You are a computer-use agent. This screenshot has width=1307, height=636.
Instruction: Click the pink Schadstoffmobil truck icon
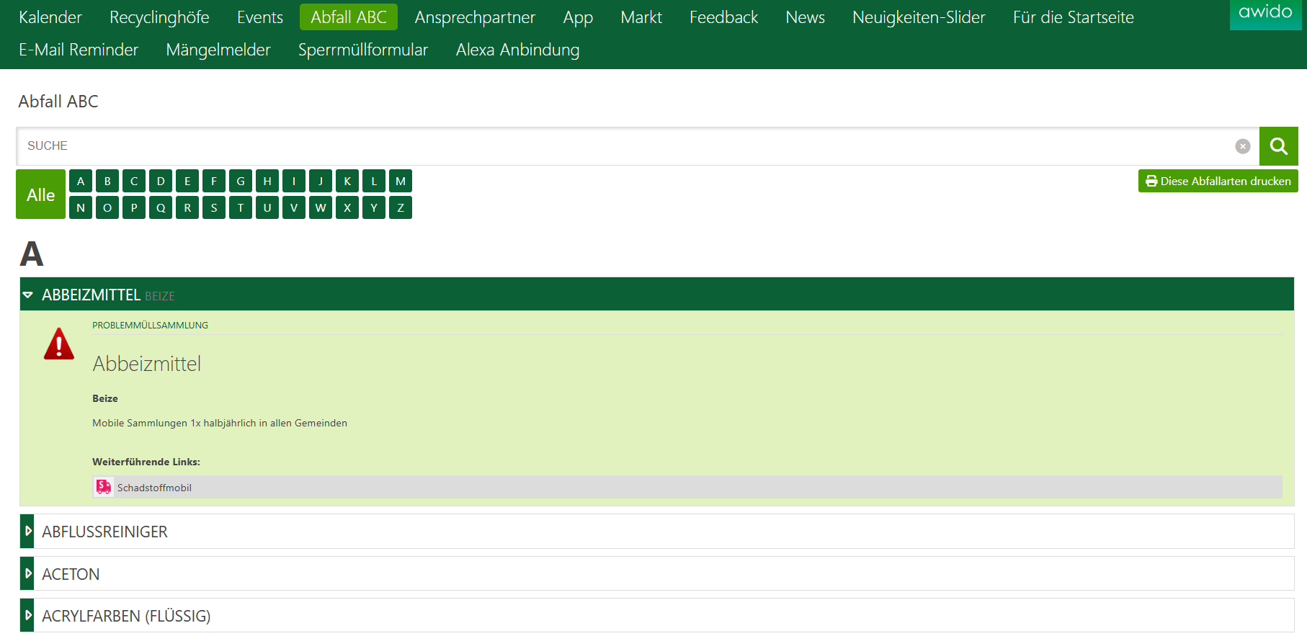104,488
